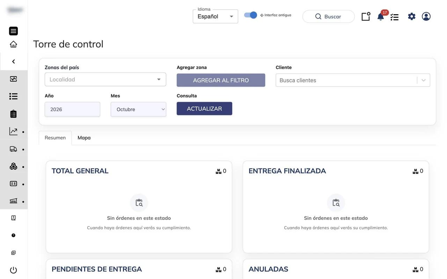Open the monitoring pulse icon in sidebar

tap(13, 79)
